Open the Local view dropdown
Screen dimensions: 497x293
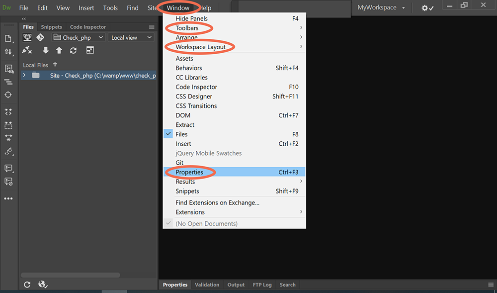point(130,37)
